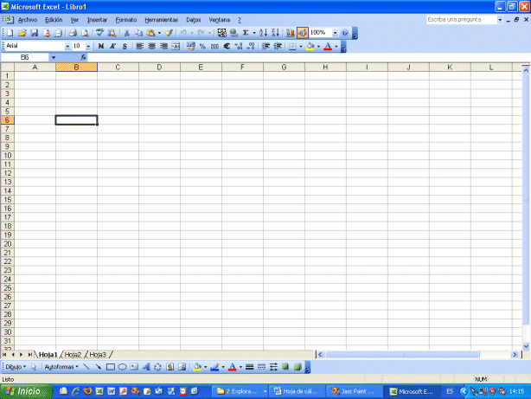Open the Edición menu

(54, 20)
